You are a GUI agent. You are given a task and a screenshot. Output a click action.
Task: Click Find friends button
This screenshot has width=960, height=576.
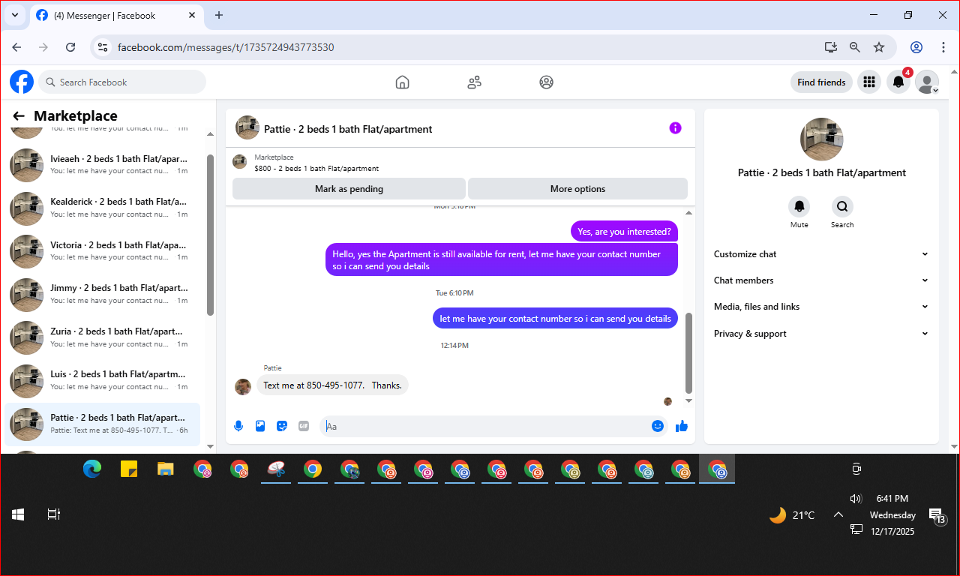click(821, 82)
